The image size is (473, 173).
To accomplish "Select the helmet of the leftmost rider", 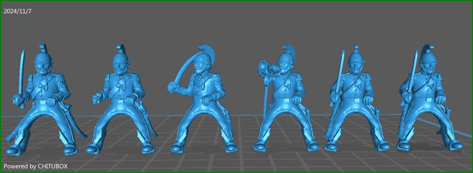I will coord(44,59).
